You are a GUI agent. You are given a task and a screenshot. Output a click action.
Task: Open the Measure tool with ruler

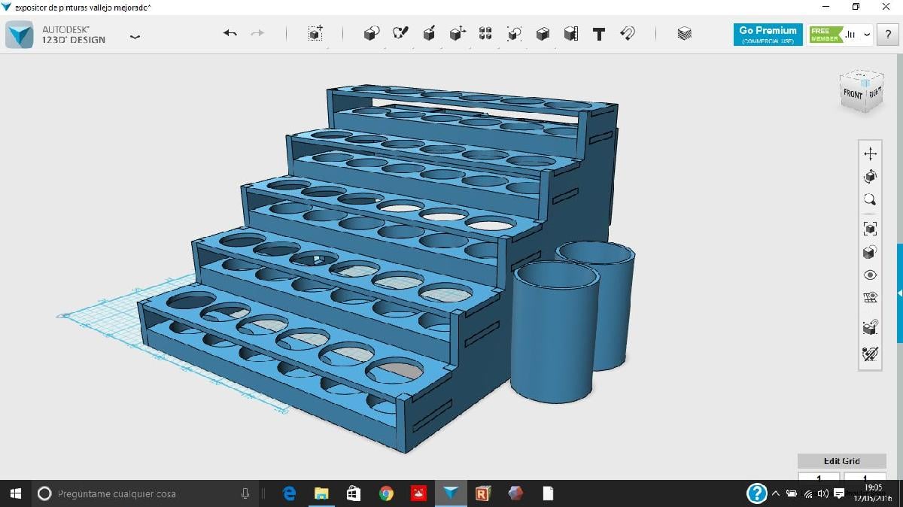571,34
